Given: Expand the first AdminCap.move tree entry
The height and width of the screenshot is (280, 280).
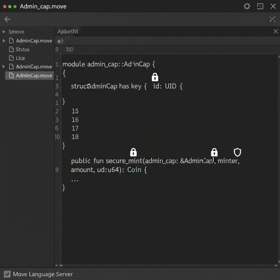Looking at the screenshot, I should (x=4, y=40).
